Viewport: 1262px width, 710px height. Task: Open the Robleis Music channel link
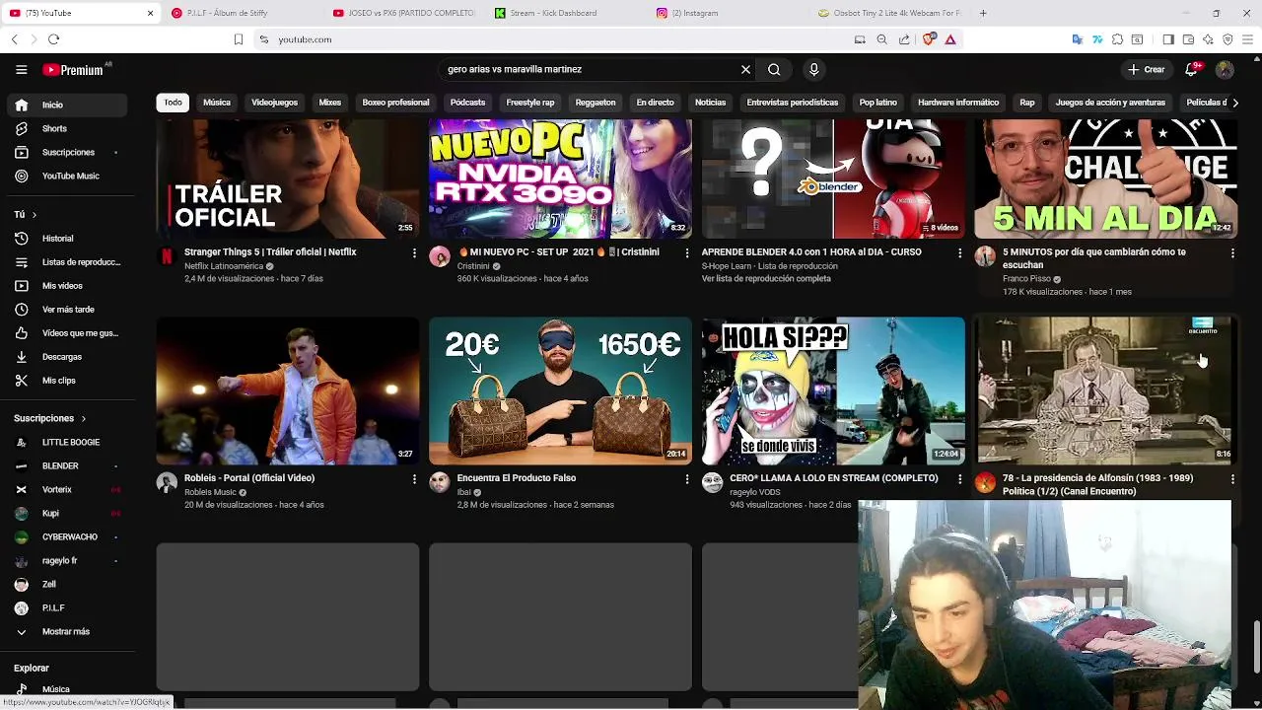point(210,492)
